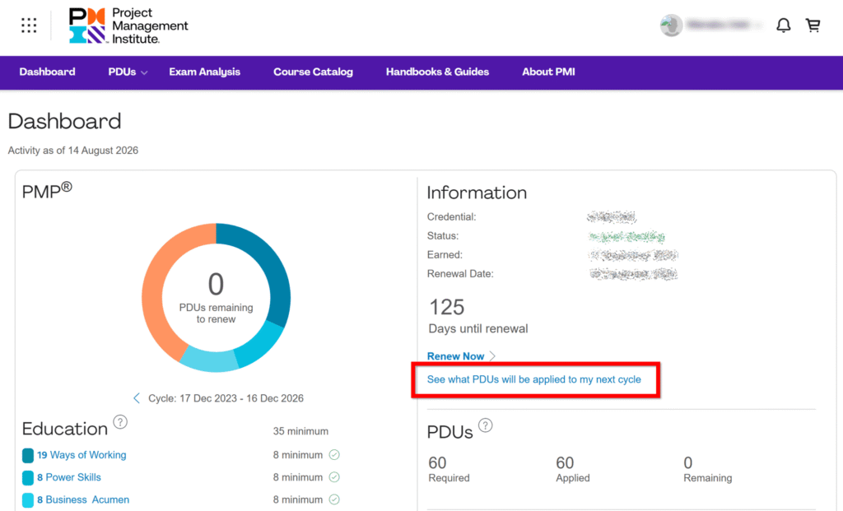Click the PMP heading
Image resolution: width=843 pixels, height=511 pixels.
[x=47, y=190]
